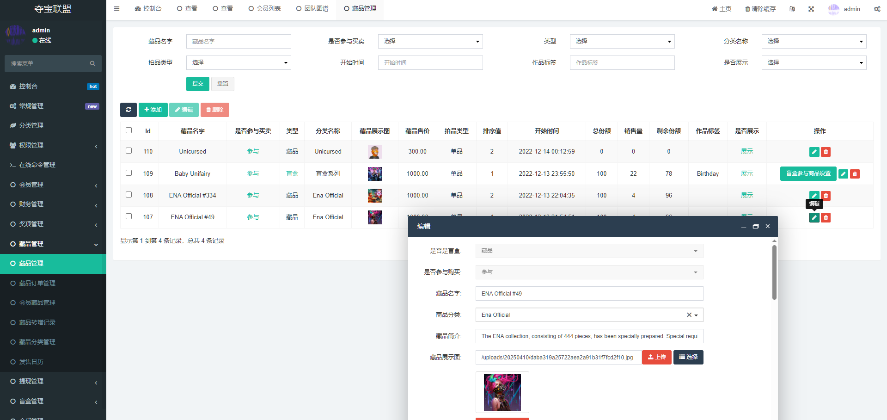Viewport: 887px width, 420px height.
Task: Check the box for row Id 109
Action: 128,173
